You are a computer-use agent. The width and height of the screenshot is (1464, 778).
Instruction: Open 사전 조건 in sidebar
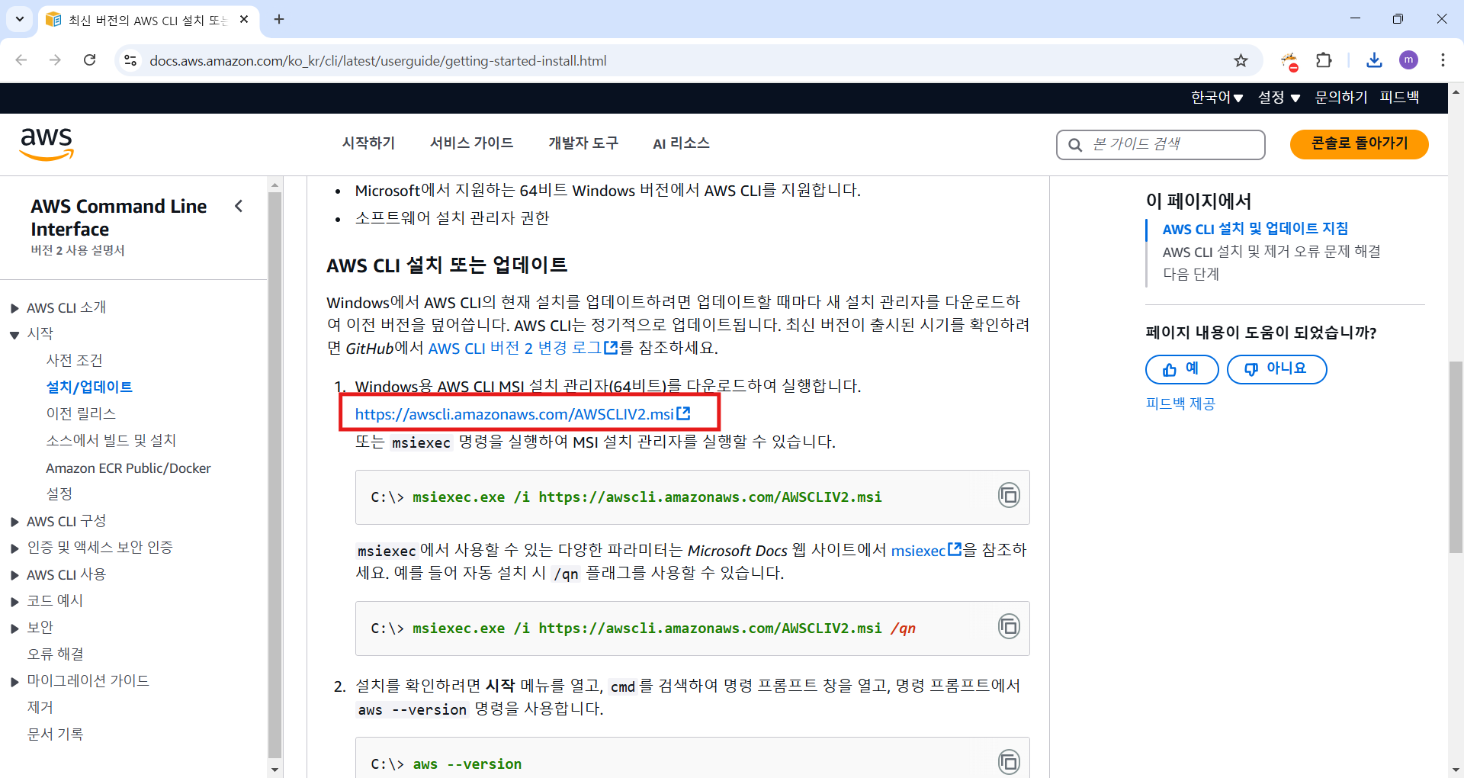[74, 360]
